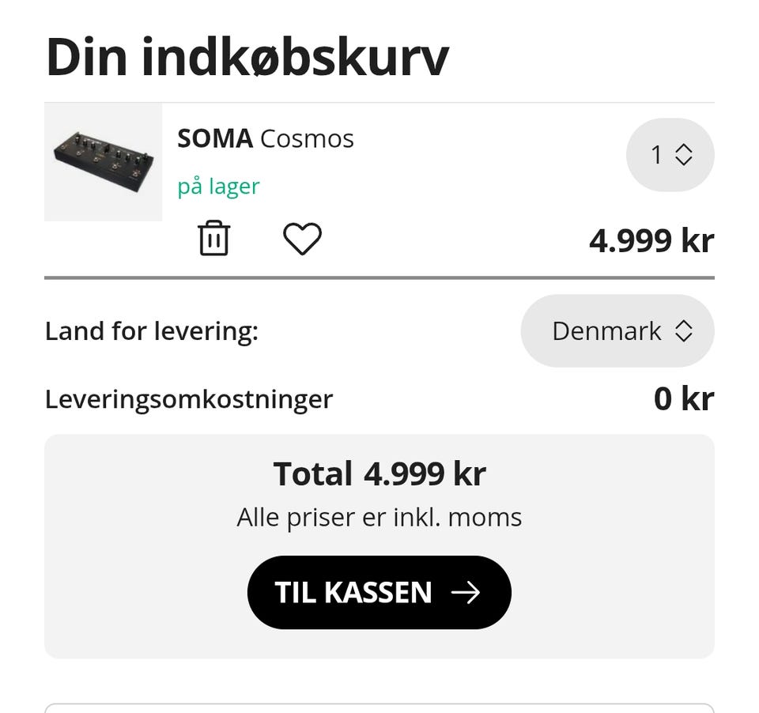Click the 0 kr delivery cost value
759x713 pixels.
coord(683,399)
